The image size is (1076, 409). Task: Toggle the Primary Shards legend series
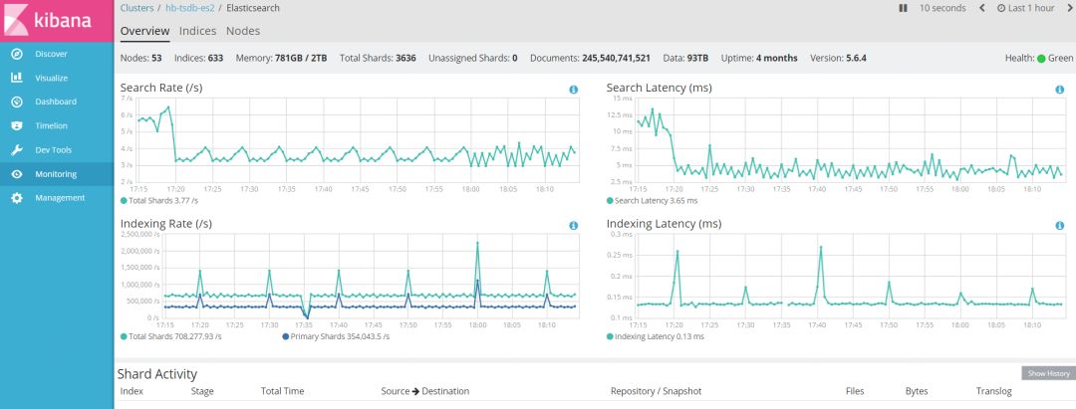point(336,336)
